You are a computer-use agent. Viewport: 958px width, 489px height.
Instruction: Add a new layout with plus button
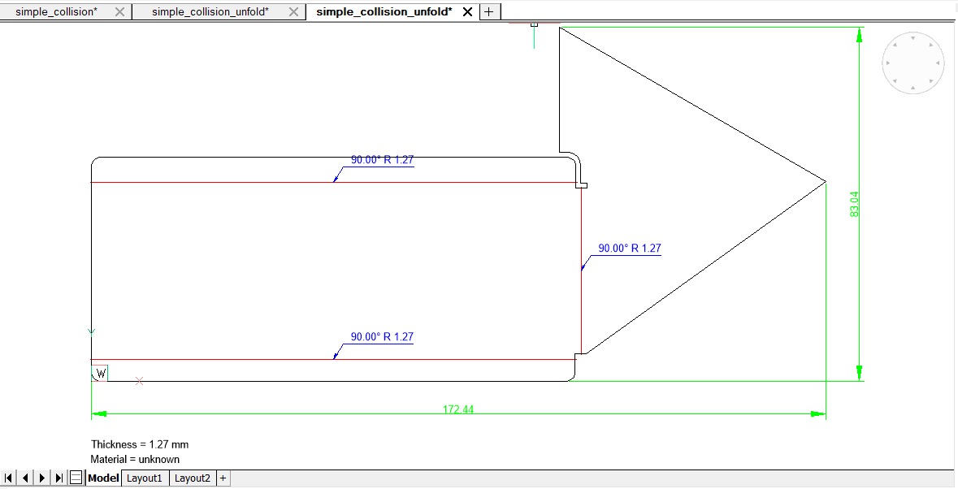(223, 478)
